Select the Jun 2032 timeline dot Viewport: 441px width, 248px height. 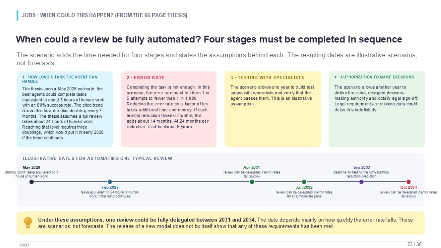304,182
